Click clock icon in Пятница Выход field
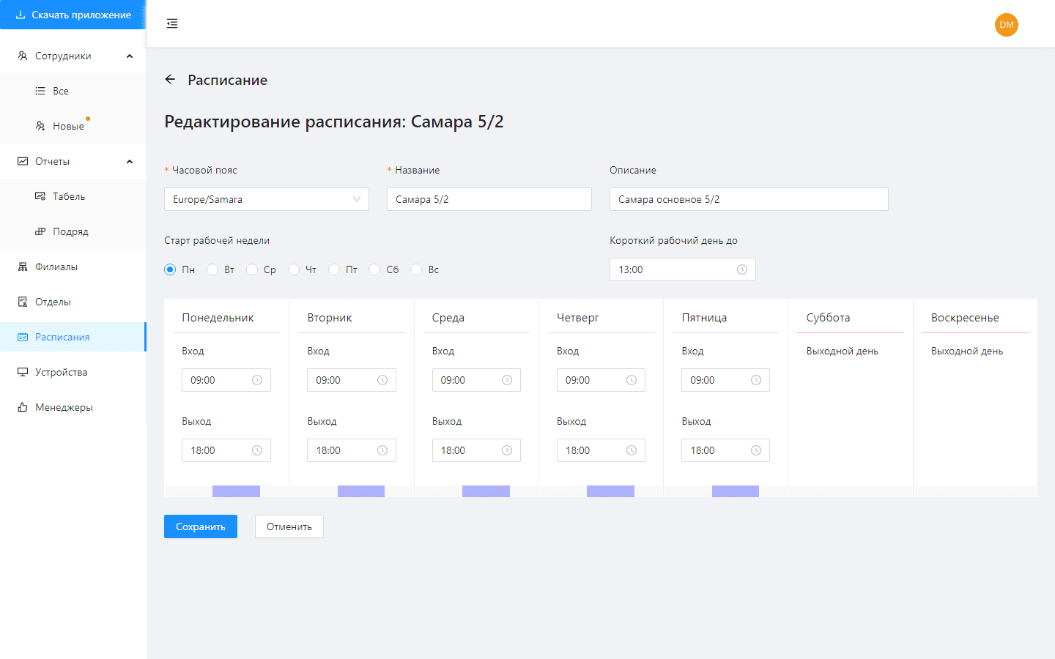1055x659 pixels. [756, 450]
